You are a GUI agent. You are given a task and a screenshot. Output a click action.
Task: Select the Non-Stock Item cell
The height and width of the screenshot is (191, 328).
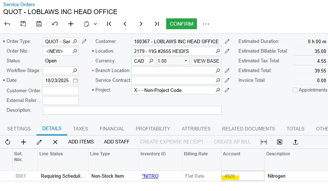pos(113,176)
